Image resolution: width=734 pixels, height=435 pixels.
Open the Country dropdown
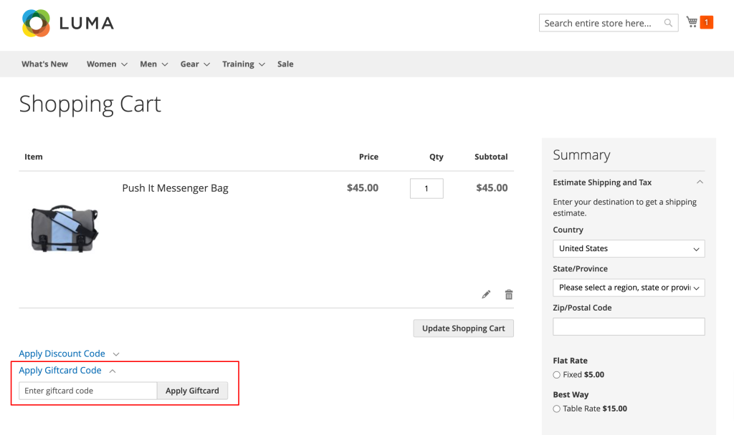coord(629,248)
